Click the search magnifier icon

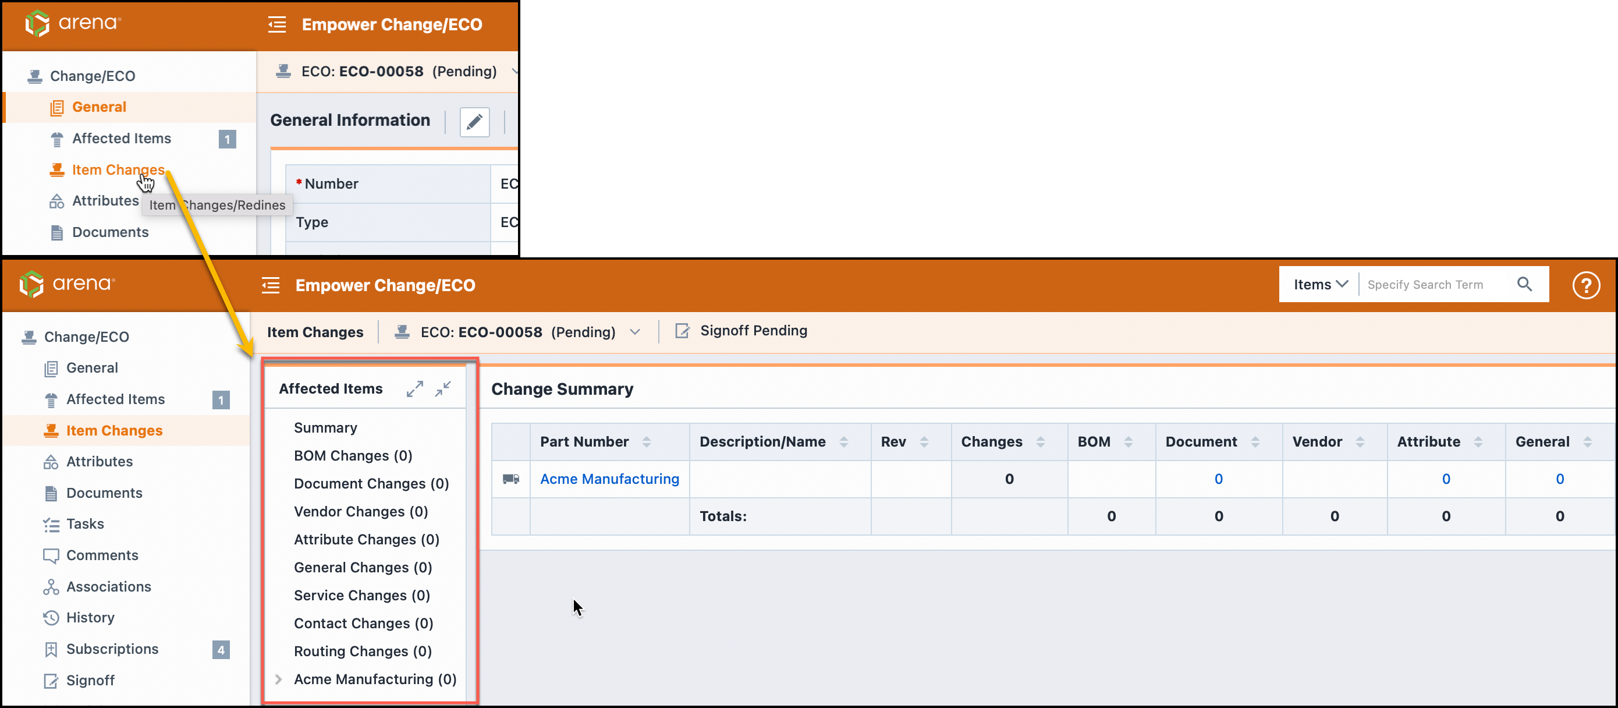[1524, 285]
